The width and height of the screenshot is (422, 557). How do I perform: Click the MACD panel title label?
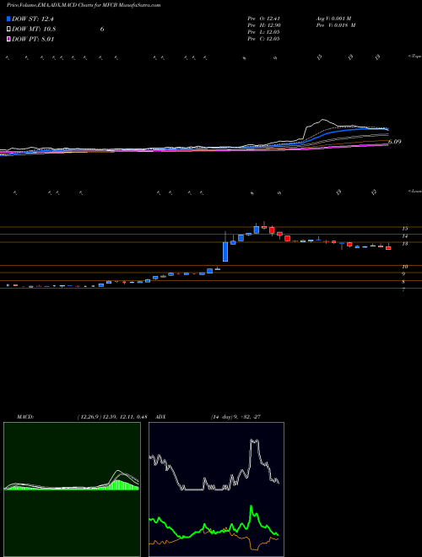(x=25, y=417)
